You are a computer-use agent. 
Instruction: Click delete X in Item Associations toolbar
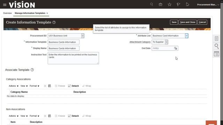[45, 116]
